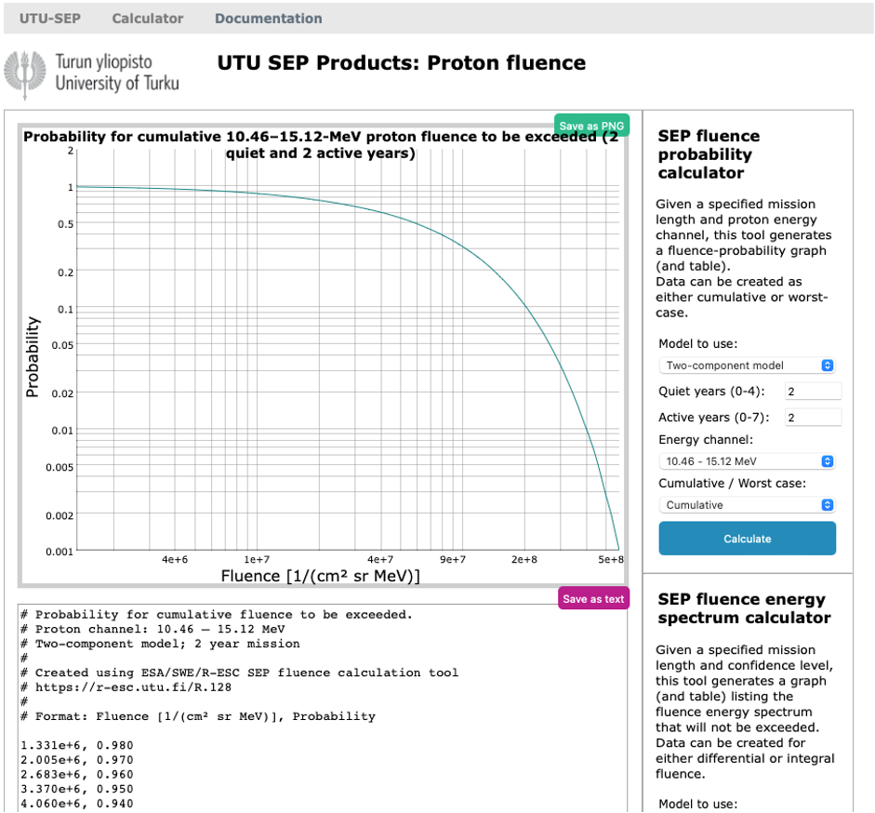Click the Probability y-axis label

(x=33, y=357)
